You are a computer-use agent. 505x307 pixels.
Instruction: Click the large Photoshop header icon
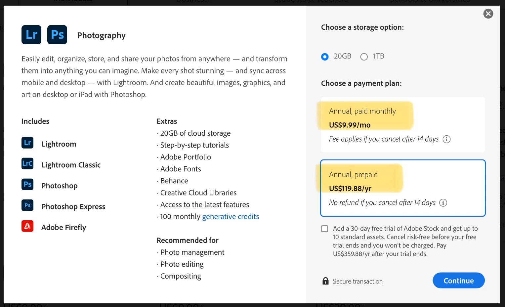(57, 35)
